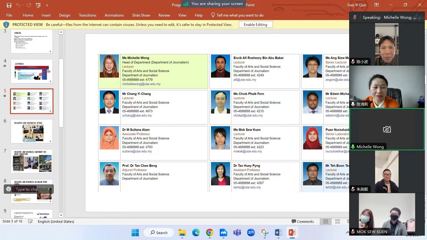
Task: Open Microsoft Teams from the taskbar
Action: click(237, 232)
